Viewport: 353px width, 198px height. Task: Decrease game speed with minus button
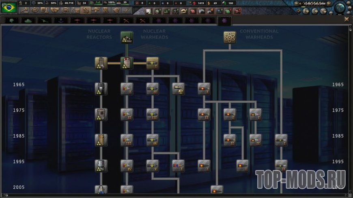pos(297,4)
